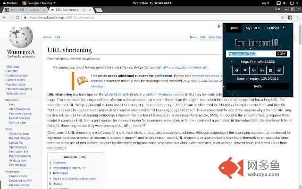The image size is (302, 189).
Task: Share short URL by email icon
Action: coord(270,70)
